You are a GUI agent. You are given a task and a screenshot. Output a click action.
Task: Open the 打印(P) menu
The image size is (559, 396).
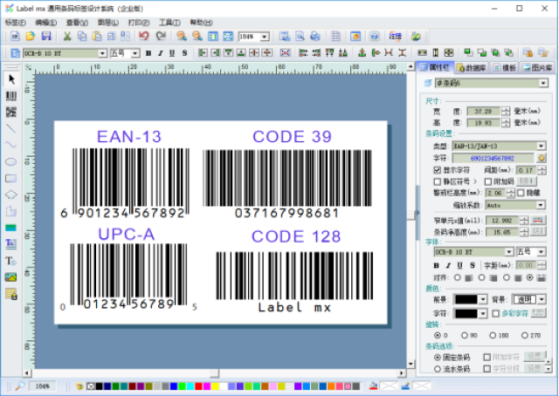coord(139,23)
